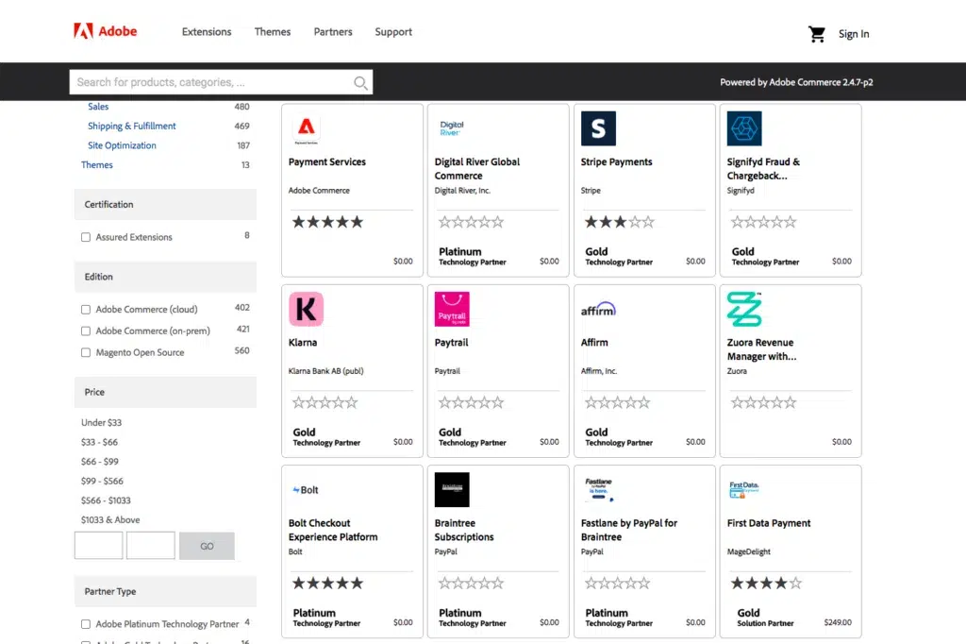Viewport: 966px width, 644px height.
Task: Click the search magnifier icon
Action: pos(360,83)
